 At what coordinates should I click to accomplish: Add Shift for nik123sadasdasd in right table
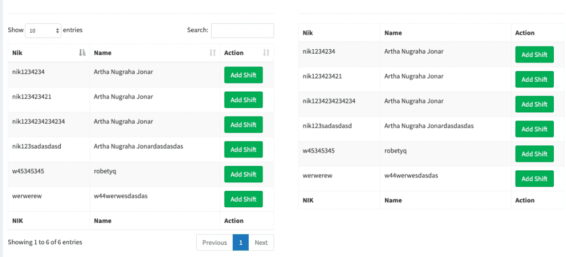534,129
